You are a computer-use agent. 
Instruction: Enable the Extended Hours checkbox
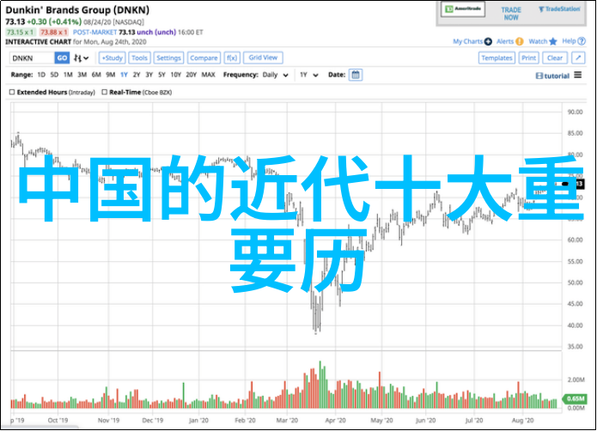tap(12, 92)
